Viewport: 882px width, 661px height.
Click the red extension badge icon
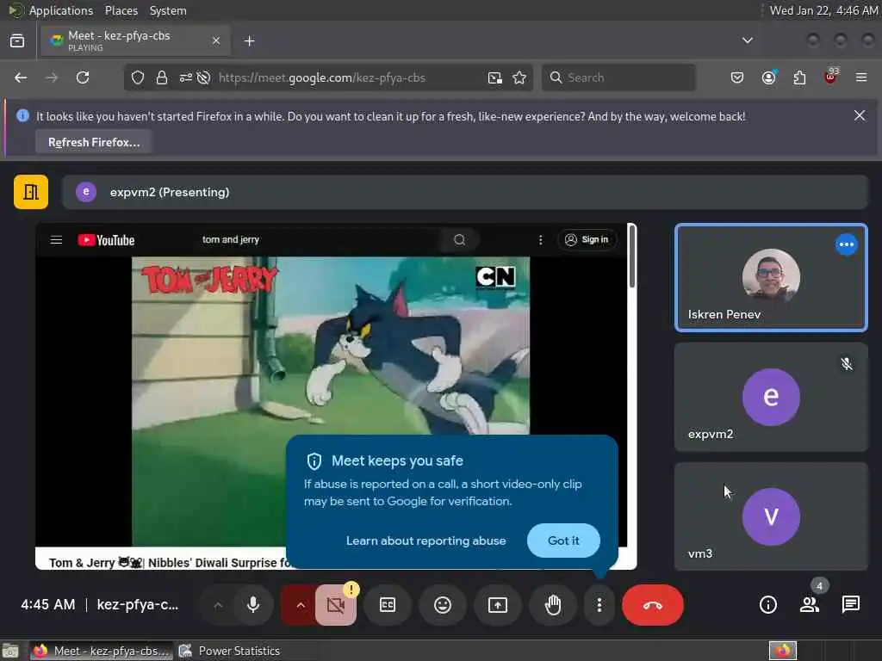click(x=830, y=77)
